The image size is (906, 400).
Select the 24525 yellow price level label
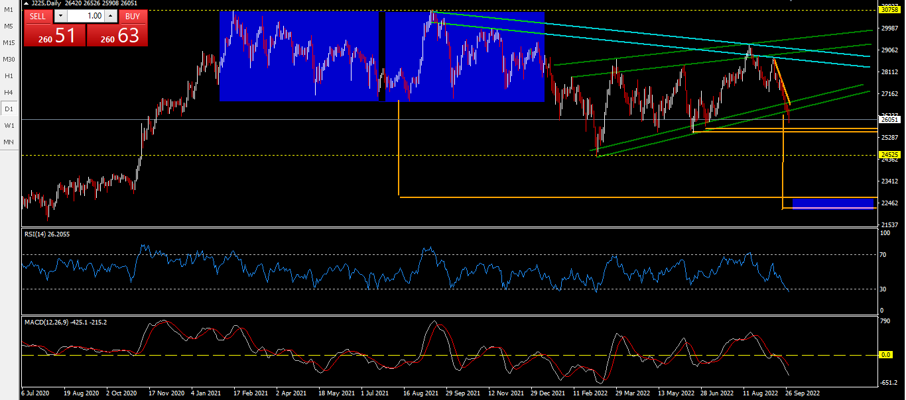888,155
